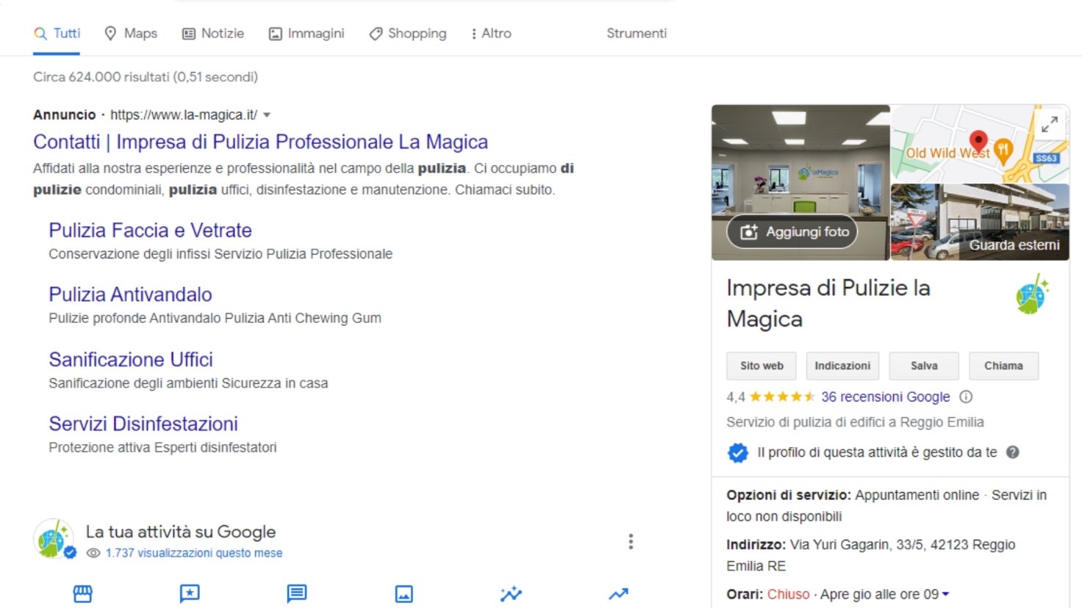Open the Pulizia Antivandalo link
1082x608 pixels.
[x=130, y=294]
